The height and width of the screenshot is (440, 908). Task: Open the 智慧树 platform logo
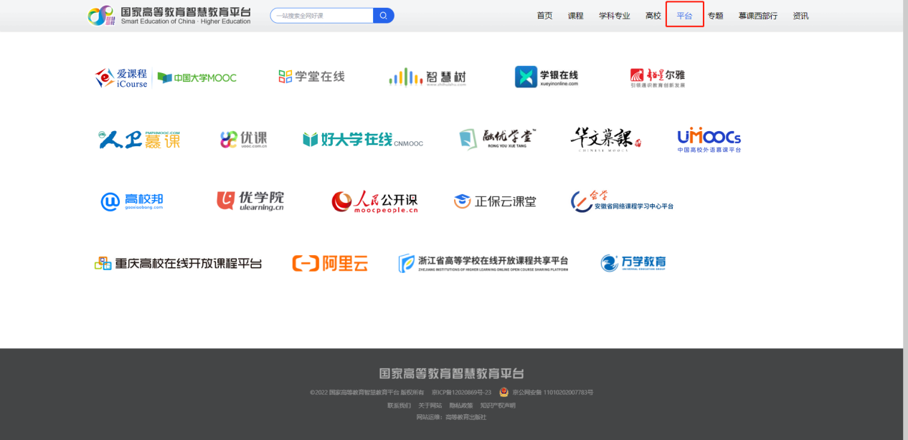tap(427, 77)
